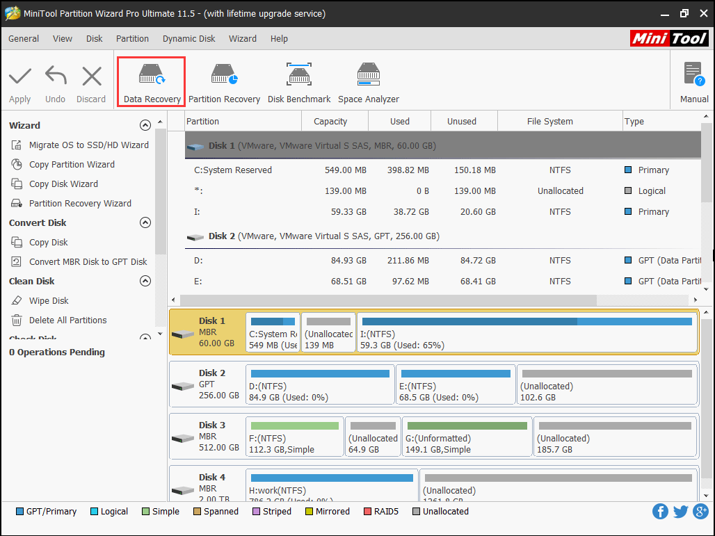This screenshot has width=715, height=536.
Task: Select the D:(NTFS) 84.9 GB partition block
Action: coord(320,384)
